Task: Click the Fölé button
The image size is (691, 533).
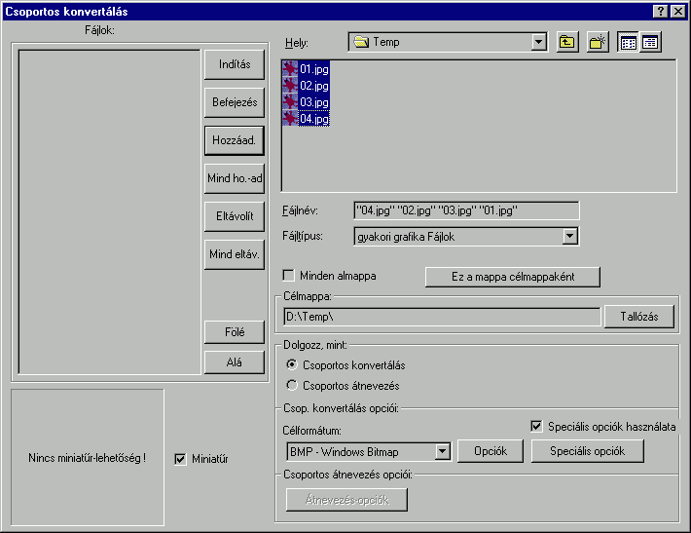Action: point(235,332)
